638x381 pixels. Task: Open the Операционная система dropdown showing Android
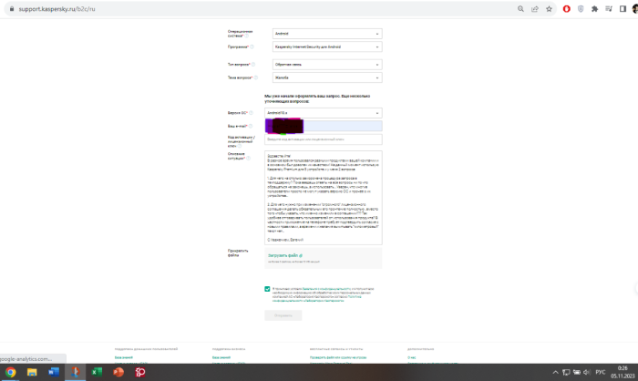coord(327,34)
